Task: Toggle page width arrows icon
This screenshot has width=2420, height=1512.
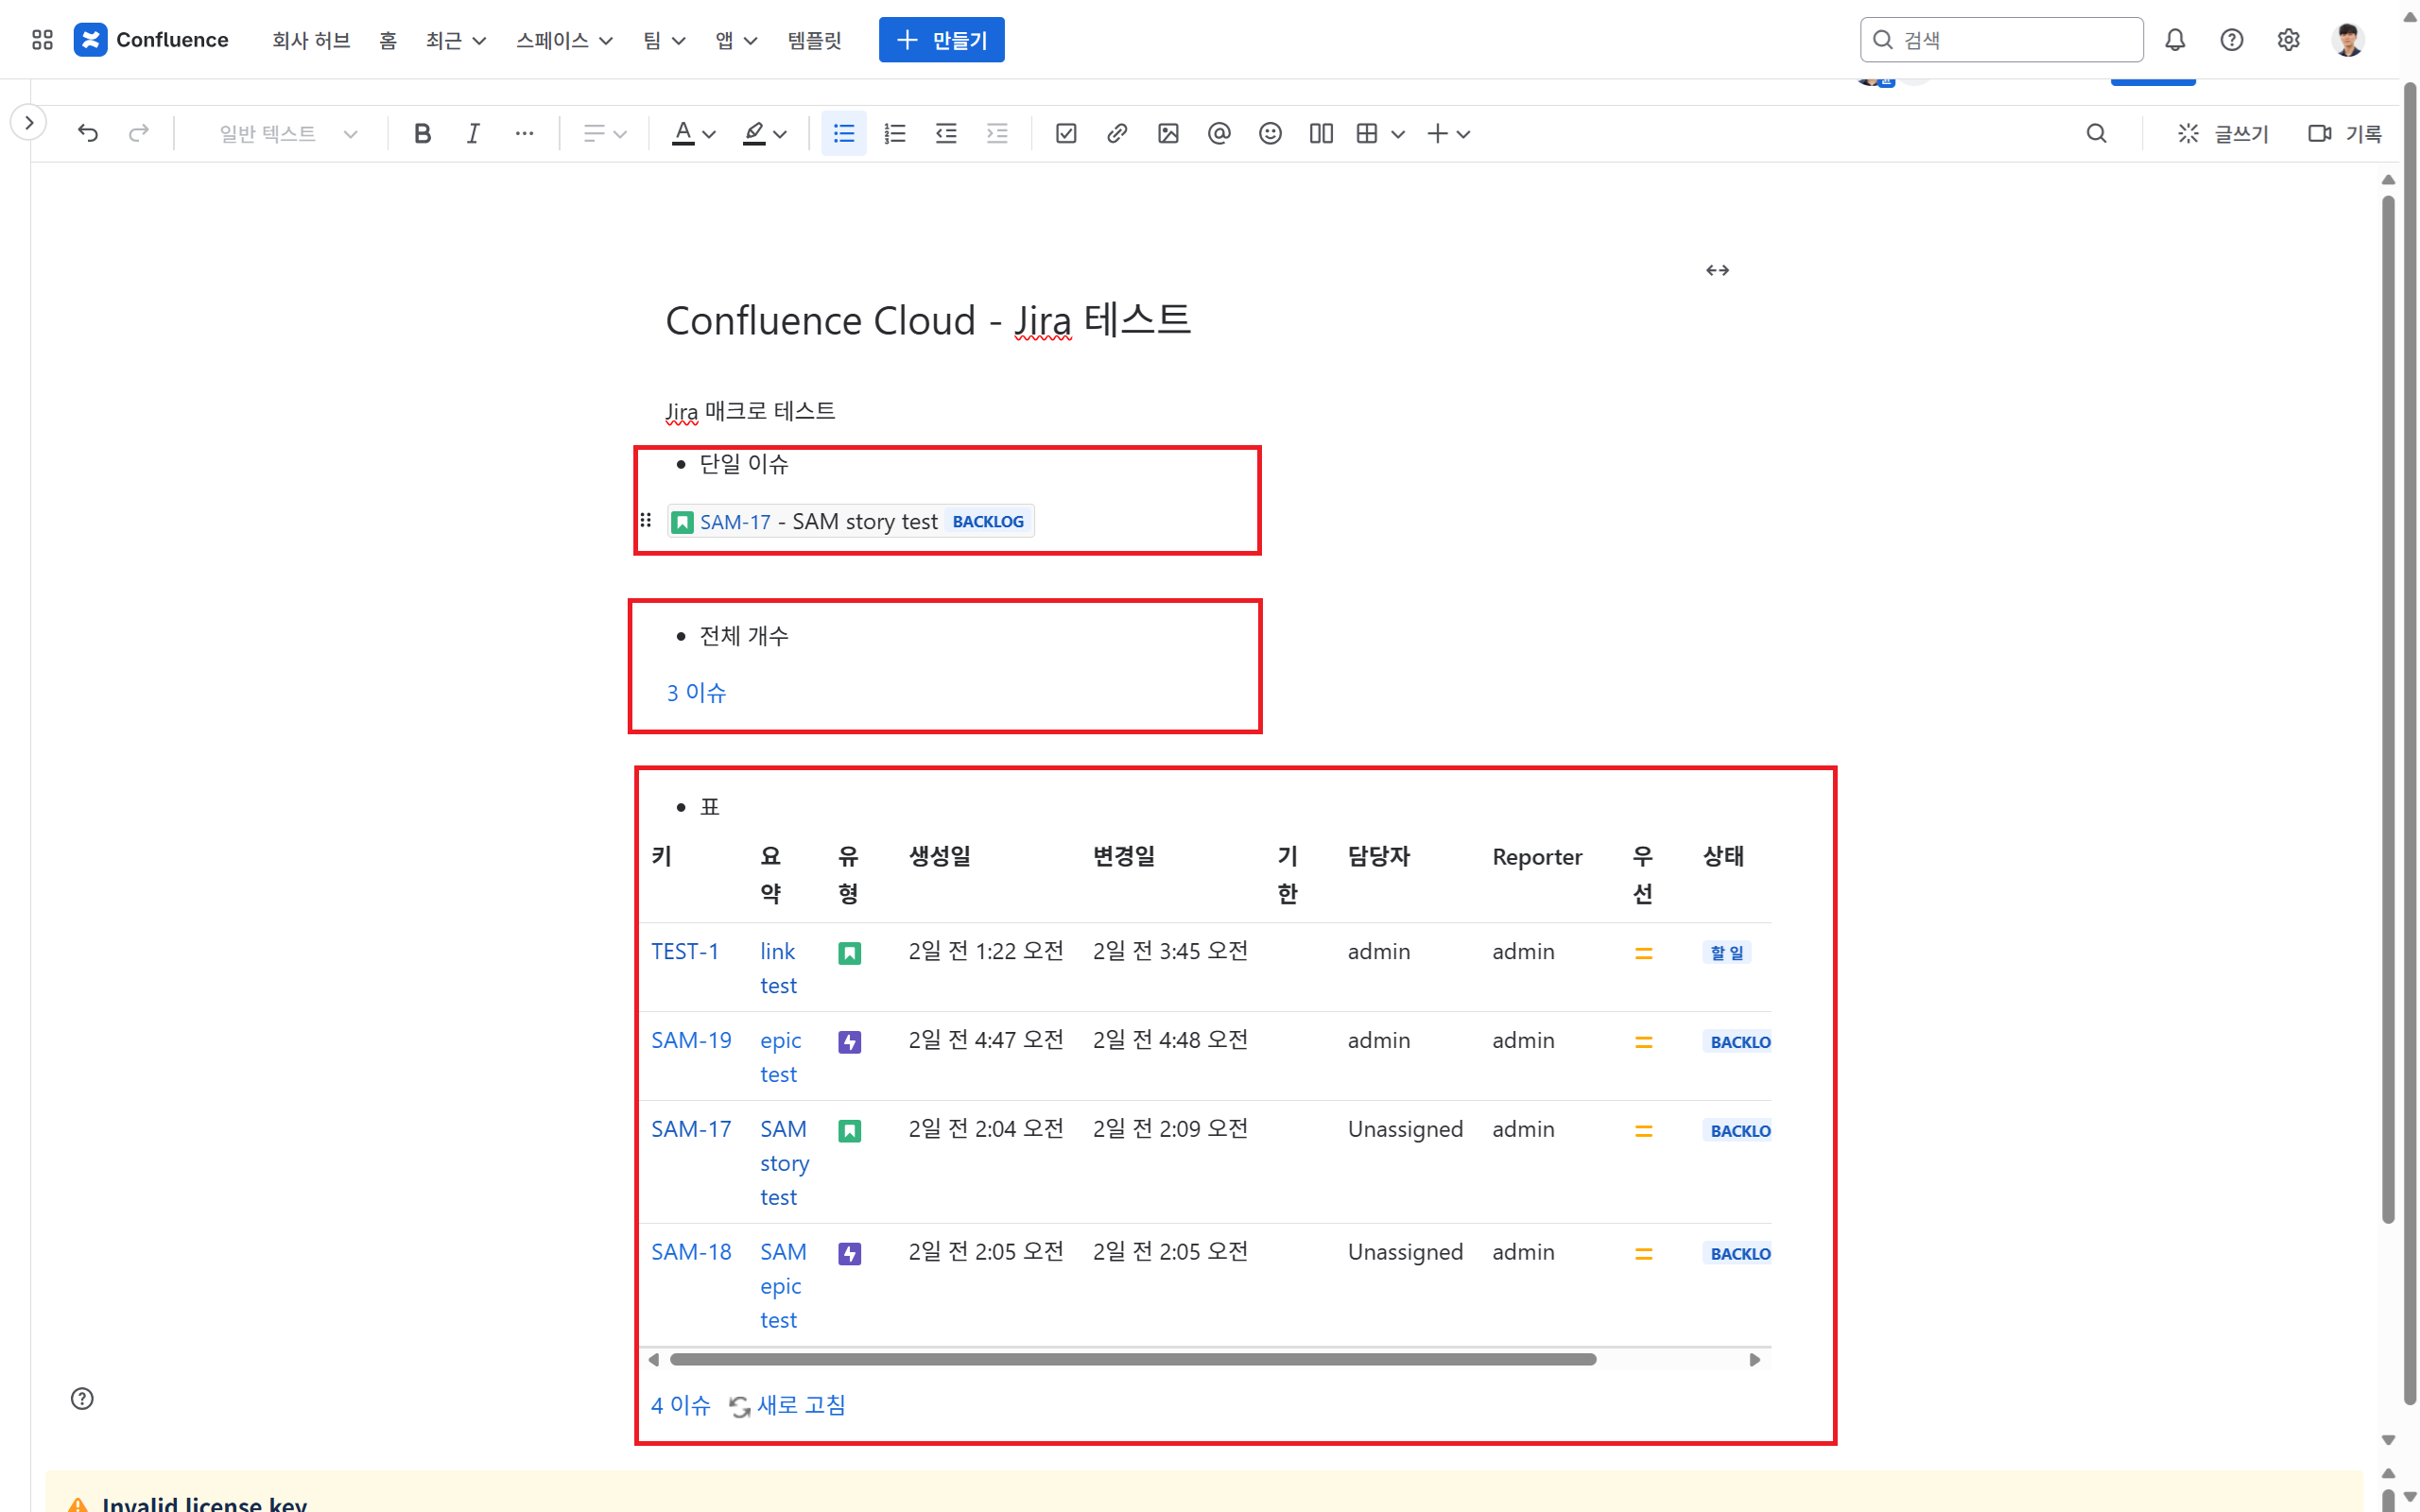Action: [x=1717, y=270]
